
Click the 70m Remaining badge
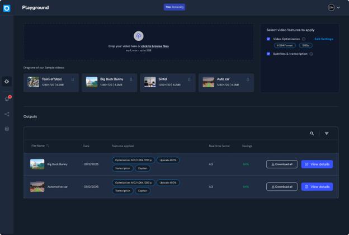coord(174,7)
